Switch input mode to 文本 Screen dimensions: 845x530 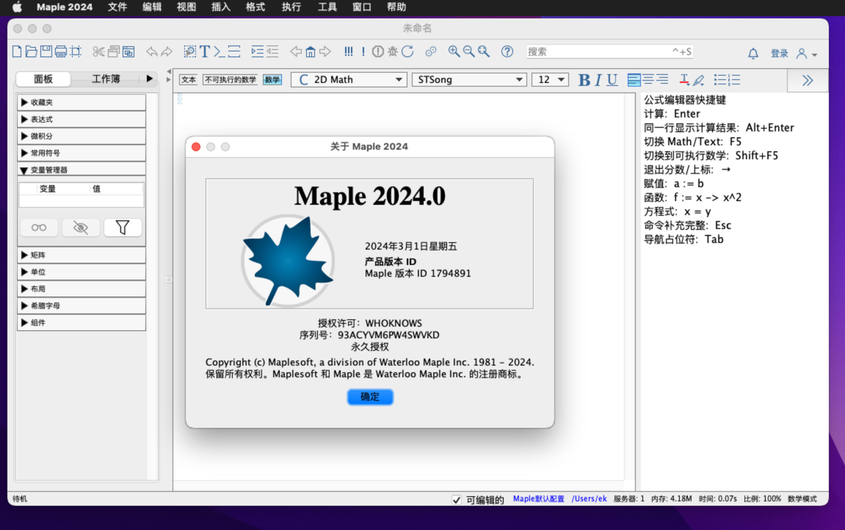188,80
